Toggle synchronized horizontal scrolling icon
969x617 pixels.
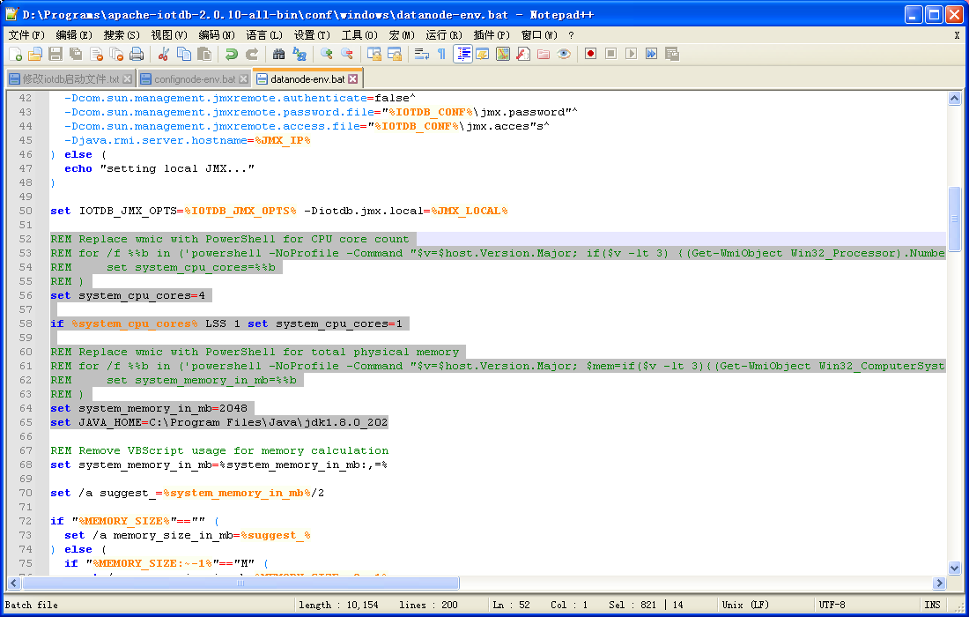(395, 55)
